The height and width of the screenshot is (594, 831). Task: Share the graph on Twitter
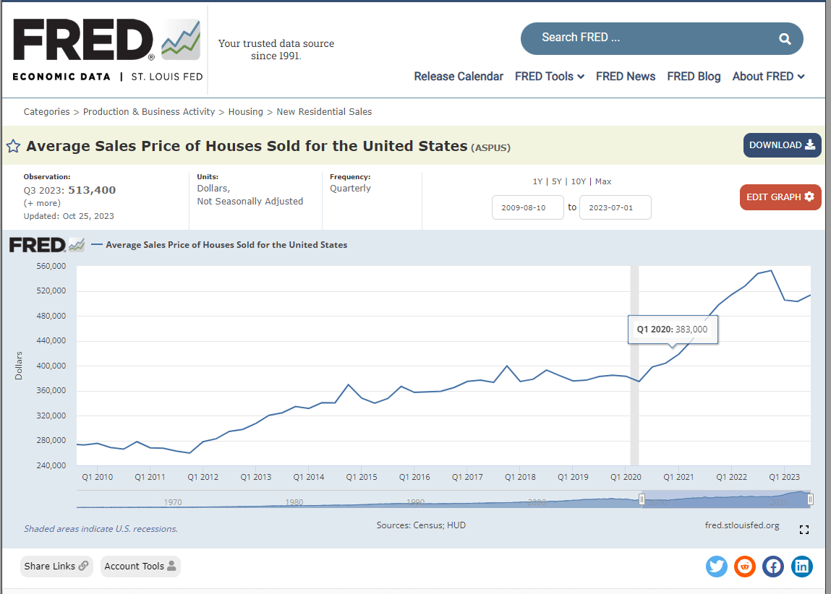point(716,567)
